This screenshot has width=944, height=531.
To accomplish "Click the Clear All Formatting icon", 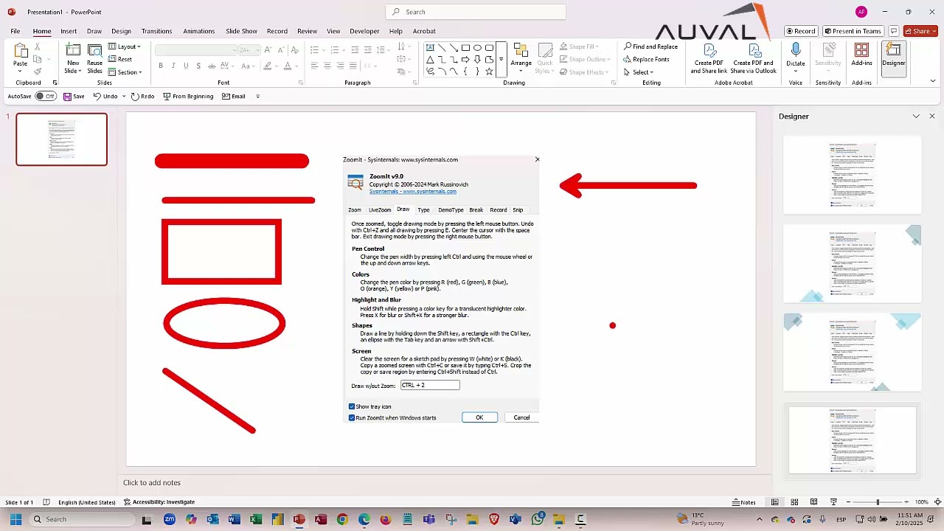I will coord(295,49).
